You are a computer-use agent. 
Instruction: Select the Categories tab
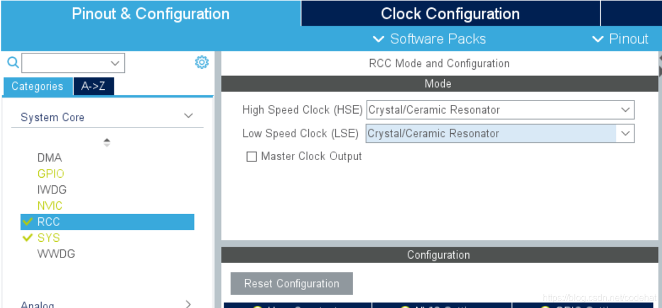point(38,87)
